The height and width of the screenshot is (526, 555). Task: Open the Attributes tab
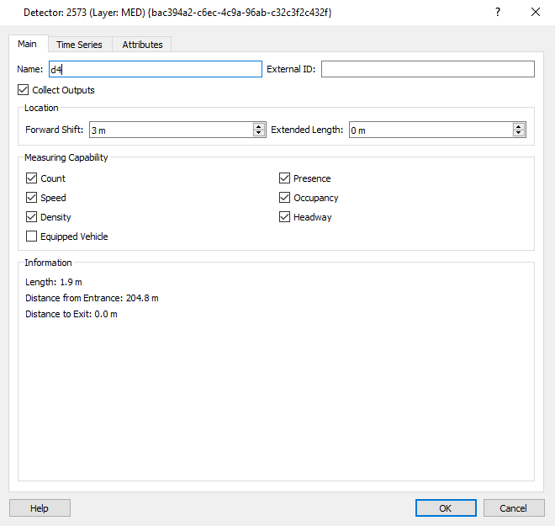click(x=142, y=45)
